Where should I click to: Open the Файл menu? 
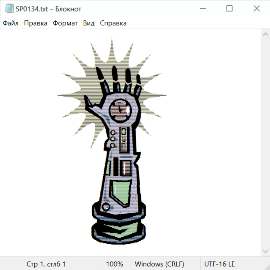[10, 23]
